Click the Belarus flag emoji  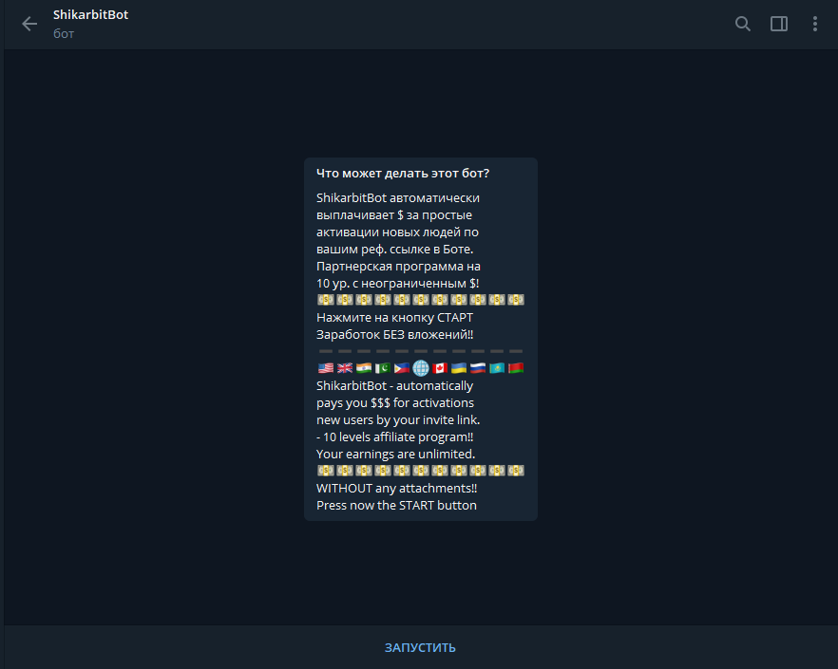click(516, 368)
